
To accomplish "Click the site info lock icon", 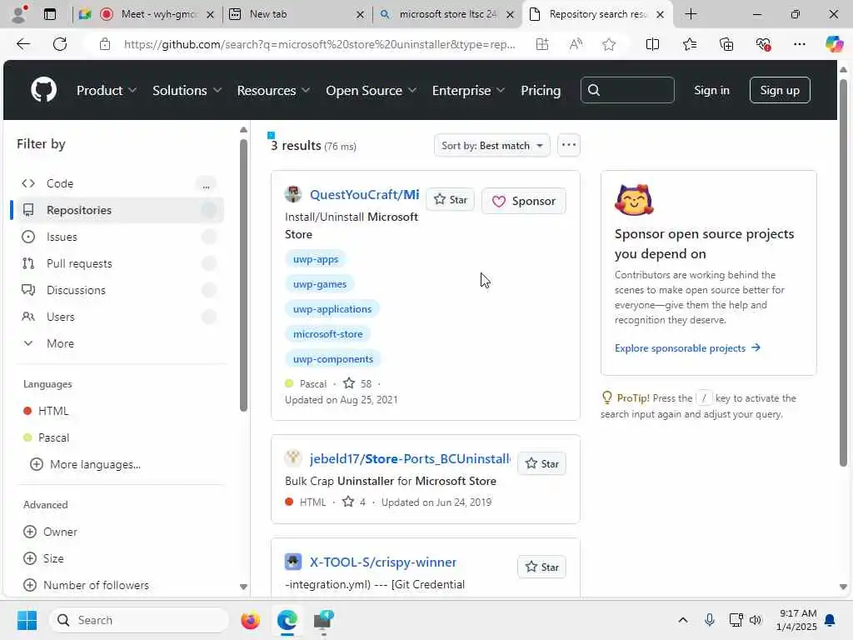I will tap(105, 44).
